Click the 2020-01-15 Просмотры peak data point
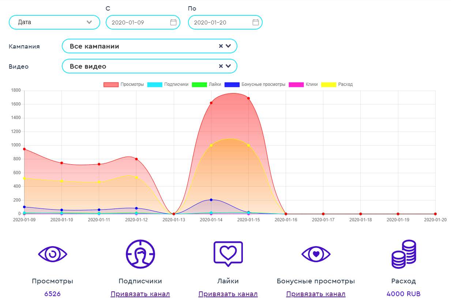The image size is (451, 302). click(248, 98)
